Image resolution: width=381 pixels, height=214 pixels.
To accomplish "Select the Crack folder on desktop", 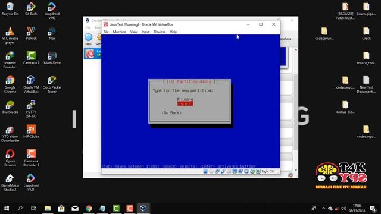I will pyautogui.click(x=366, y=33).
